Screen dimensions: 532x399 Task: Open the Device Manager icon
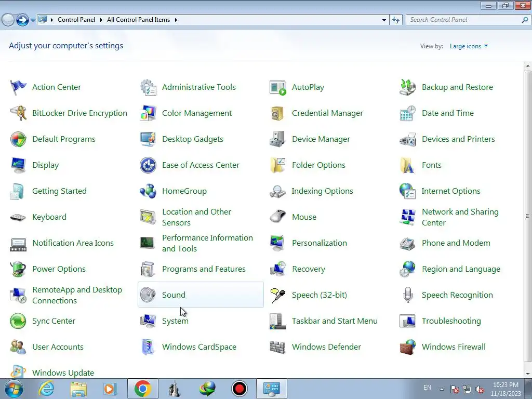coord(278,139)
